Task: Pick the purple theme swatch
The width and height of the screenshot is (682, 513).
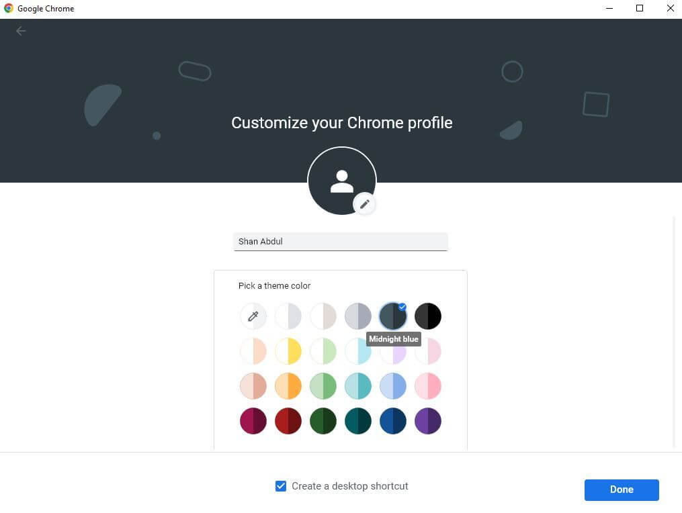Action: click(428, 421)
